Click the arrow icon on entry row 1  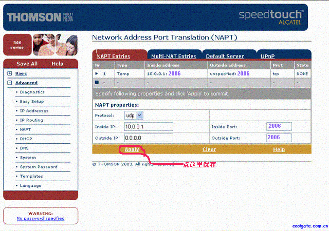97,74
